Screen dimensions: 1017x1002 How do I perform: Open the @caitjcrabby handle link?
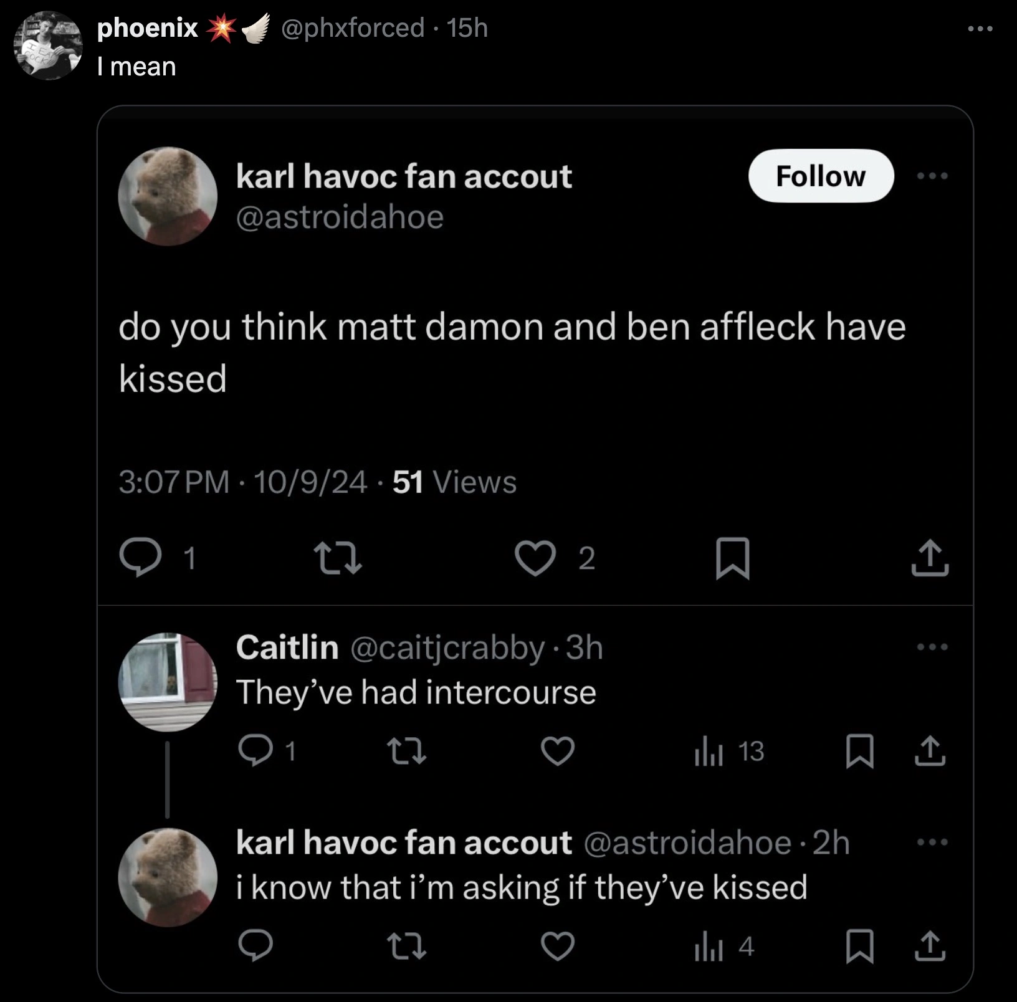pyautogui.click(x=447, y=647)
